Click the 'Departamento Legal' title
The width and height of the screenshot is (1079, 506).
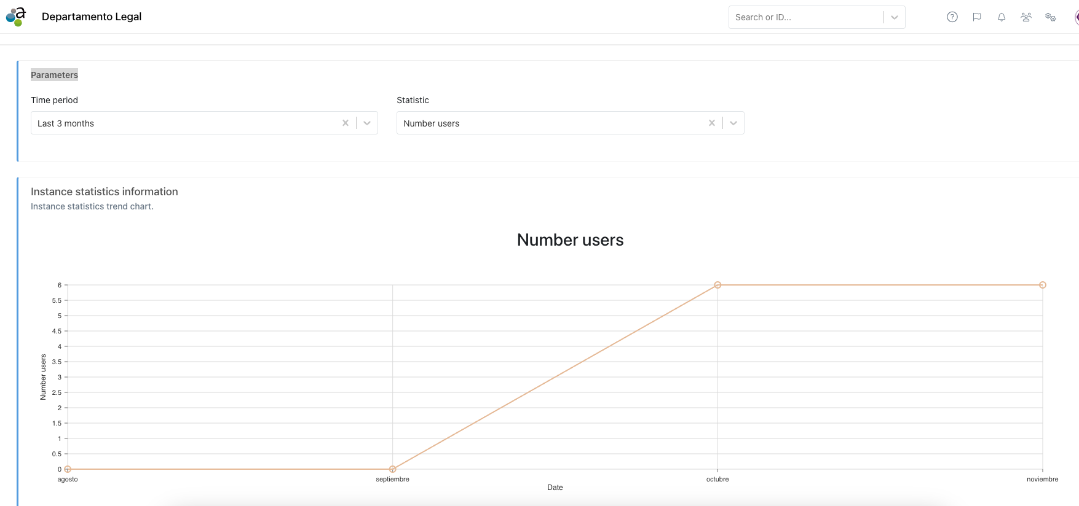tap(92, 17)
